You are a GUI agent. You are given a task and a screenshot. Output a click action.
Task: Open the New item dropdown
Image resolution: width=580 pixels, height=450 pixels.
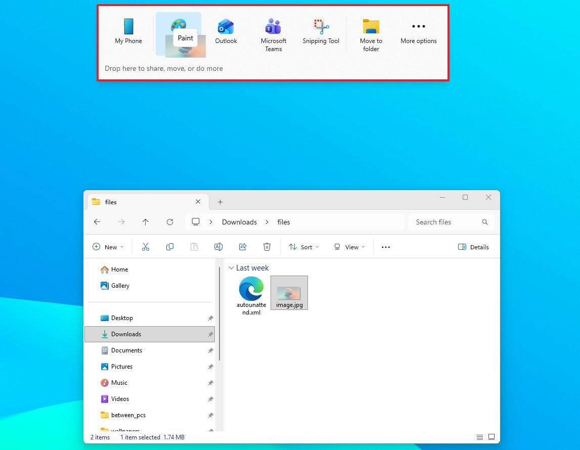(108, 247)
